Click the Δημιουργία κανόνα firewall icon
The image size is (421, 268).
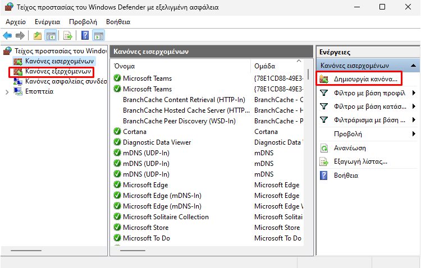click(324, 79)
